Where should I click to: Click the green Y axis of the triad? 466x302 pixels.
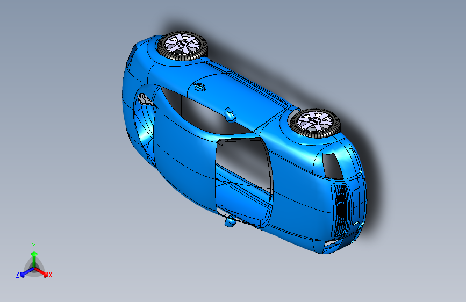pos(34,259)
